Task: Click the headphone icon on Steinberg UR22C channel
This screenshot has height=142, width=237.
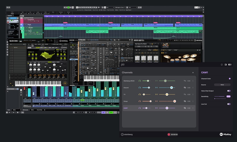Action: pyautogui.click(x=140, y=81)
